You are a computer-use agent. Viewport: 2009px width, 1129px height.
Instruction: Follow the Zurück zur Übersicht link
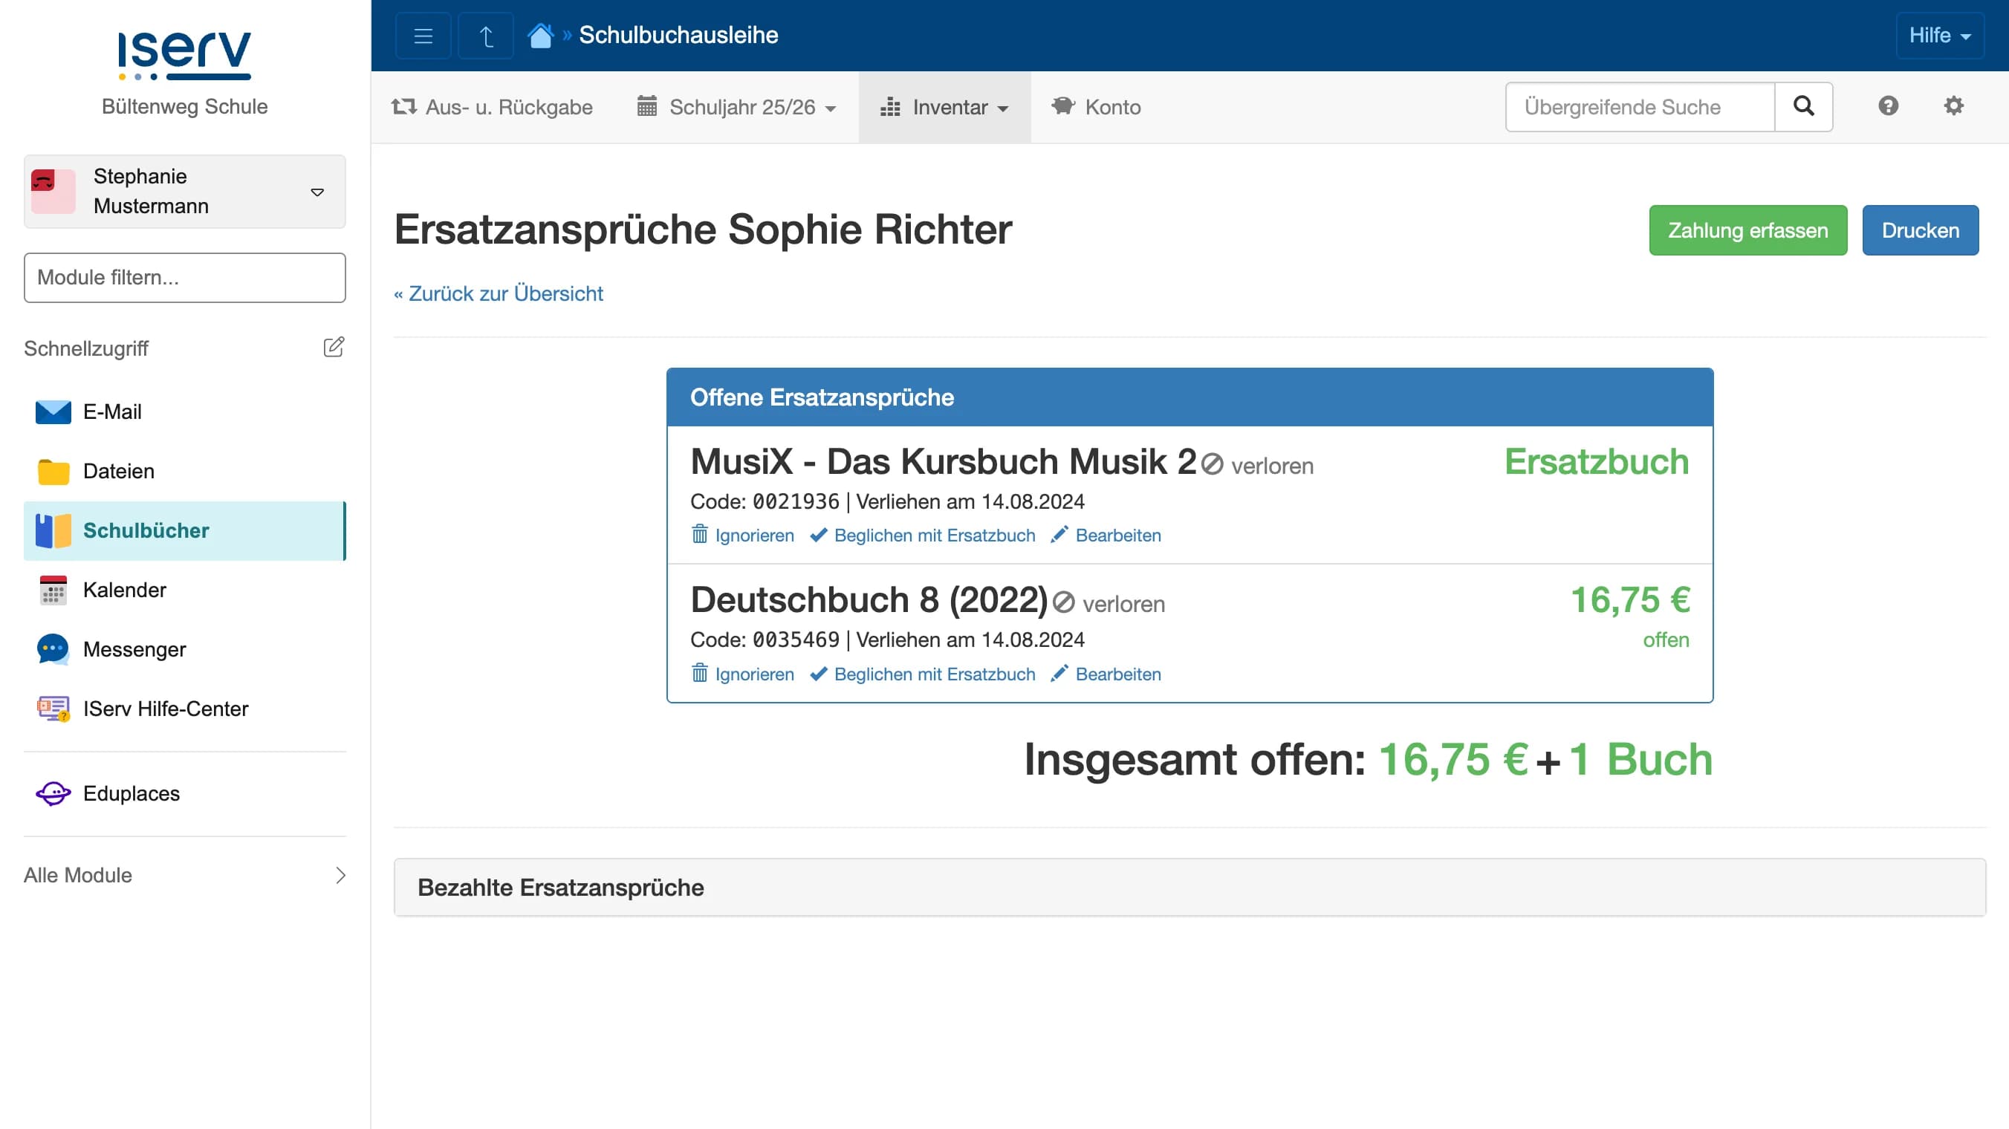pos(498,293)
